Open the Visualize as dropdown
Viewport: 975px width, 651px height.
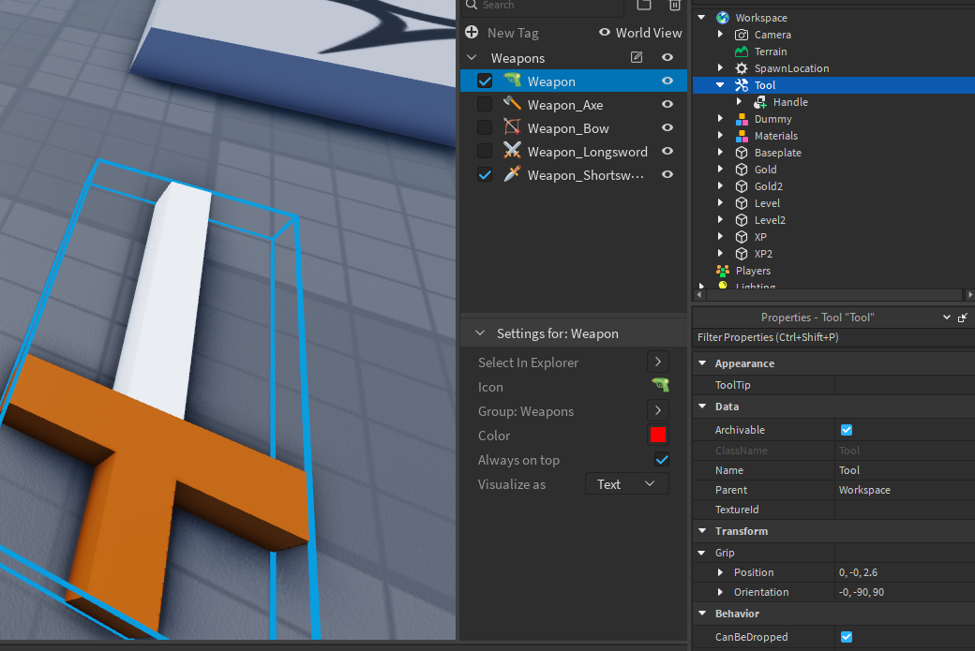(627, 484)
